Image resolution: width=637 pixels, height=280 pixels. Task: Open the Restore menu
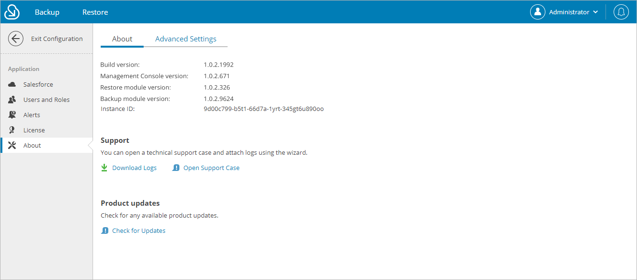click(x=95, y=12)
